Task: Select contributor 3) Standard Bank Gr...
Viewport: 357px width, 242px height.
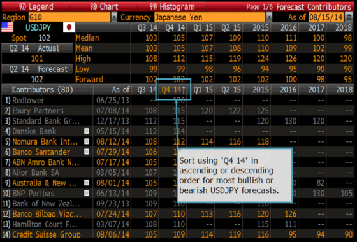Action: (x=46, y=121)
